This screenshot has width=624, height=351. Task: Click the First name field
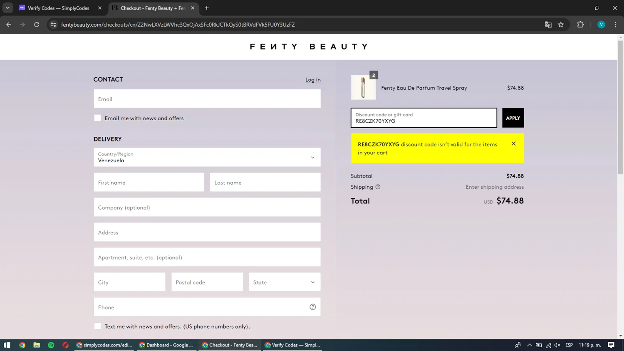[x=149, y=182]
